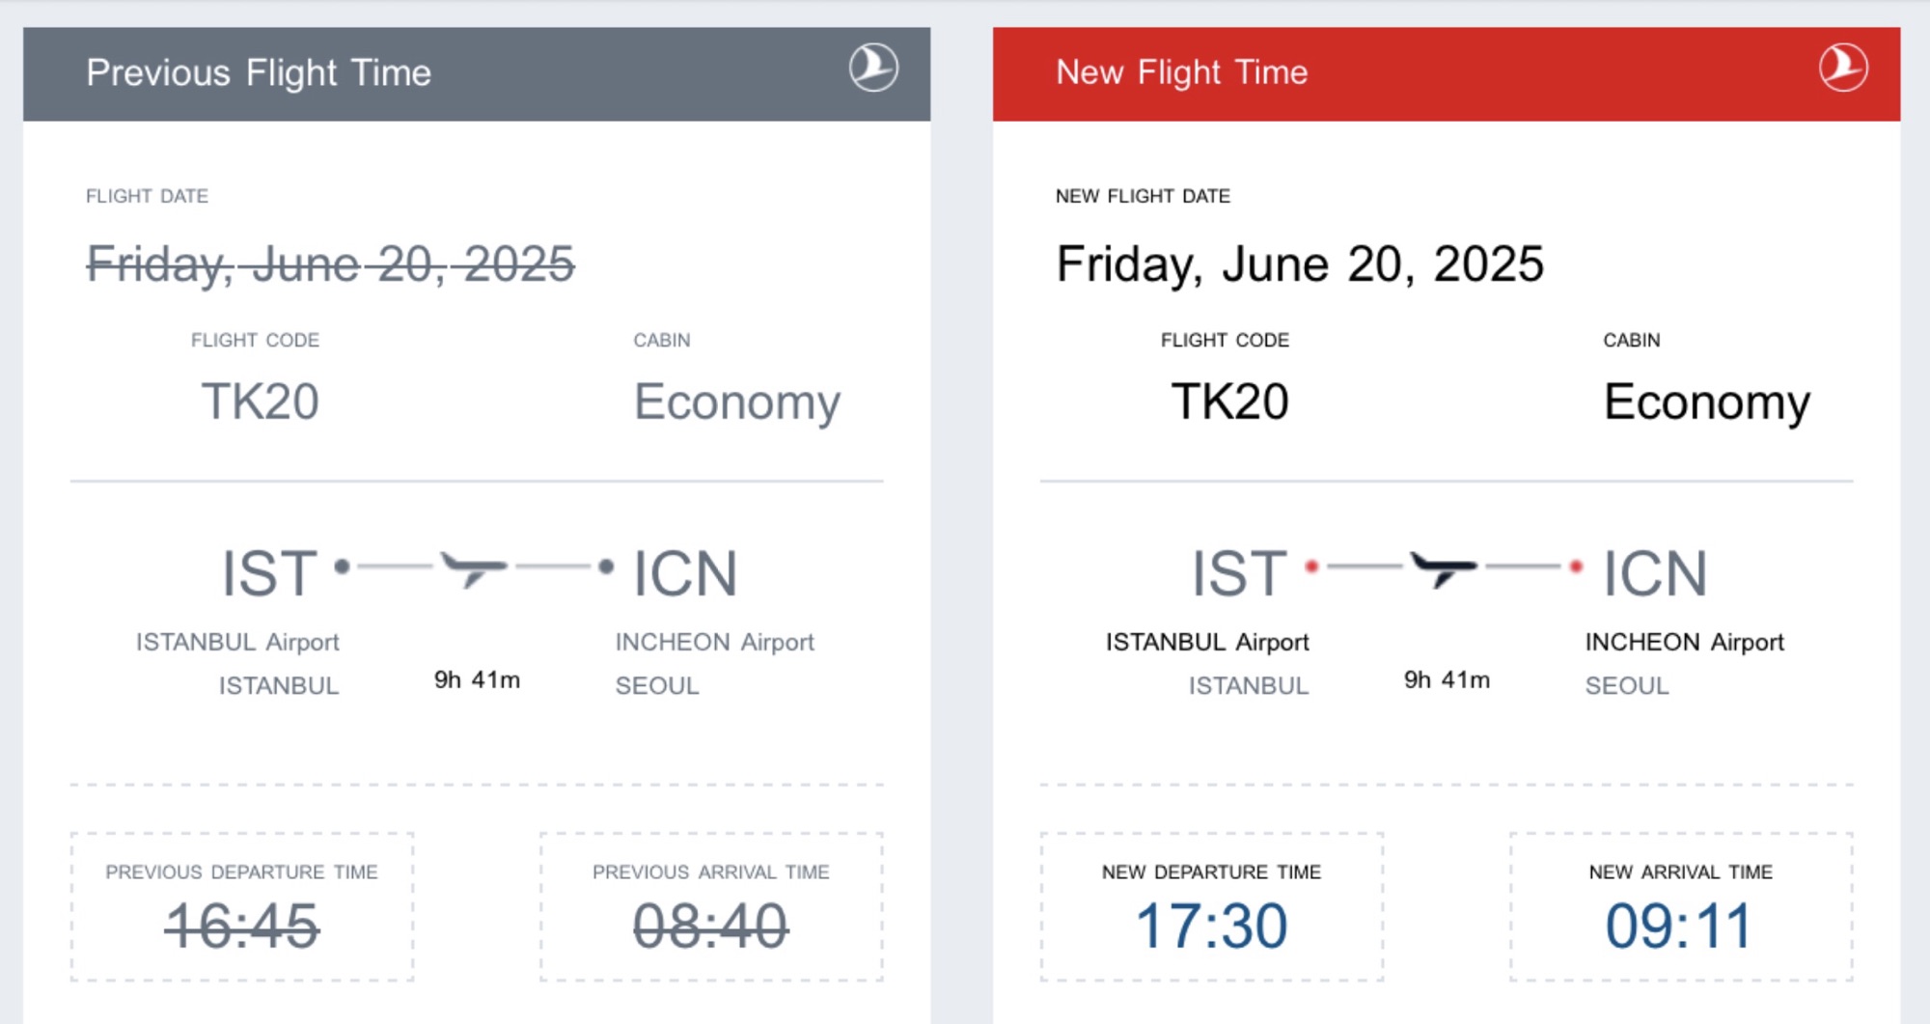Click Turkish Airlines logo in Previous Flight header

click(873, 68)
